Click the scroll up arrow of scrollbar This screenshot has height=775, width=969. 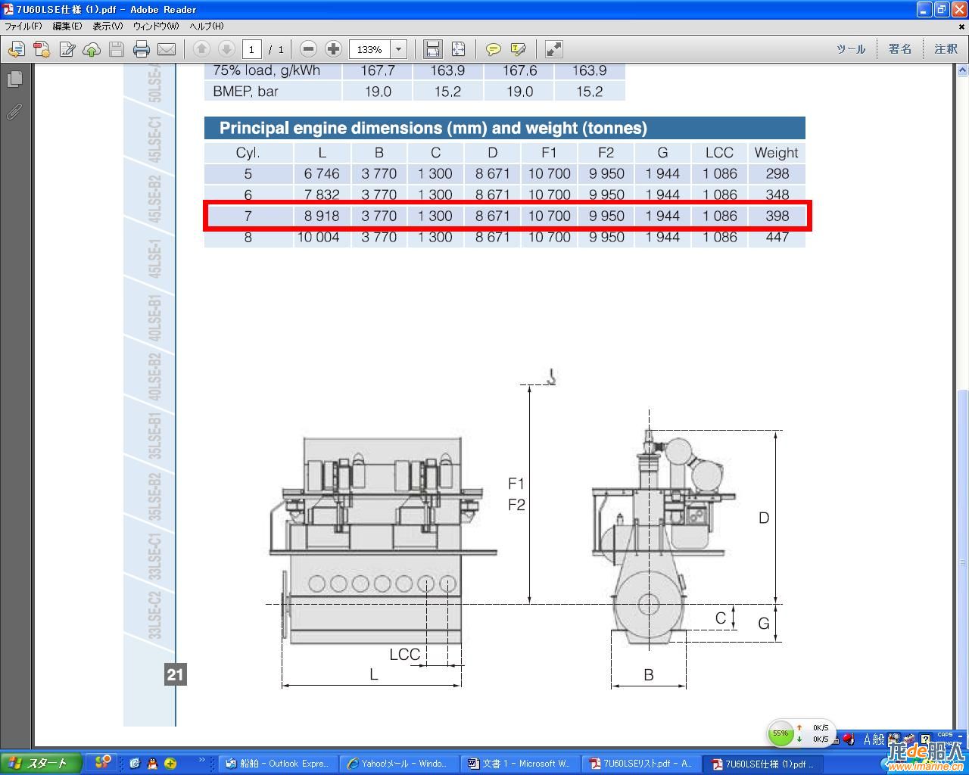point(962,70)
